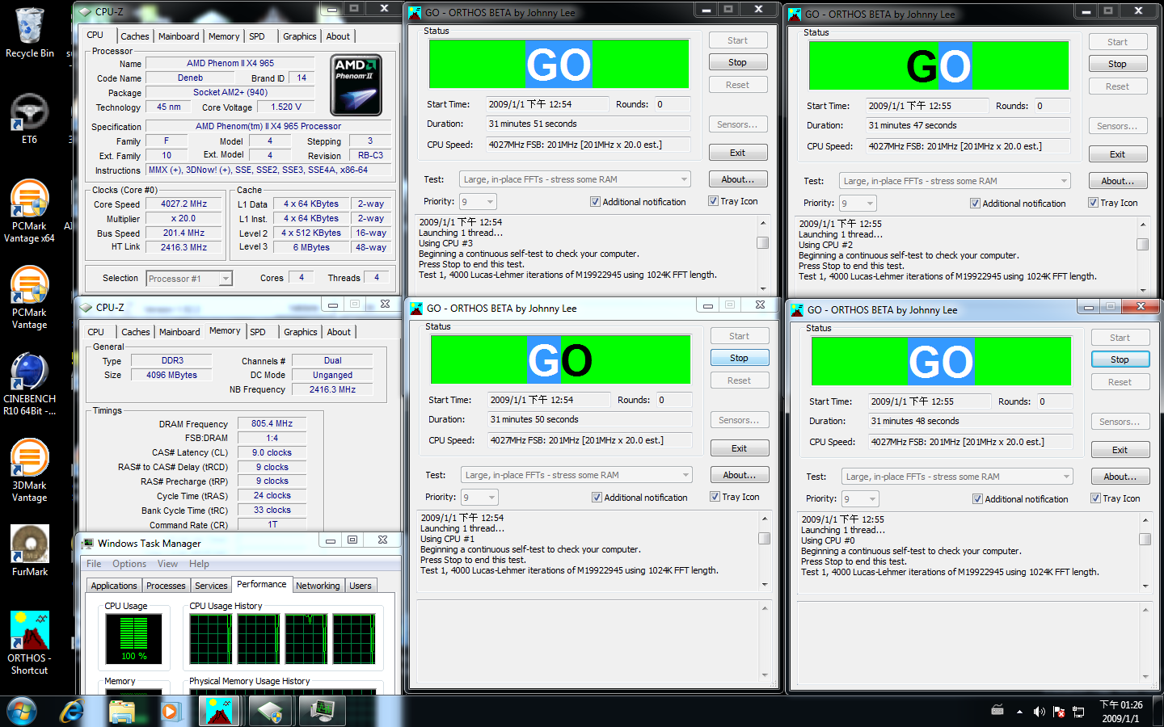Toggle Additional notification in ORTHOS CPU #1 window
This screenshot has height=727, width=1164.
coord(597,498)
